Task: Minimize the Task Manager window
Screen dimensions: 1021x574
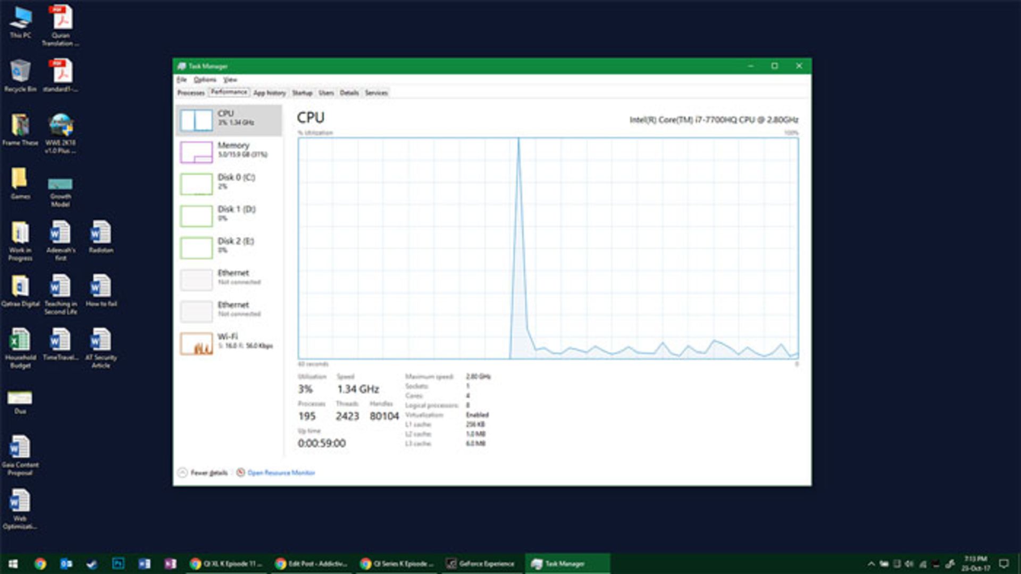Action: (x=750, y=66)
